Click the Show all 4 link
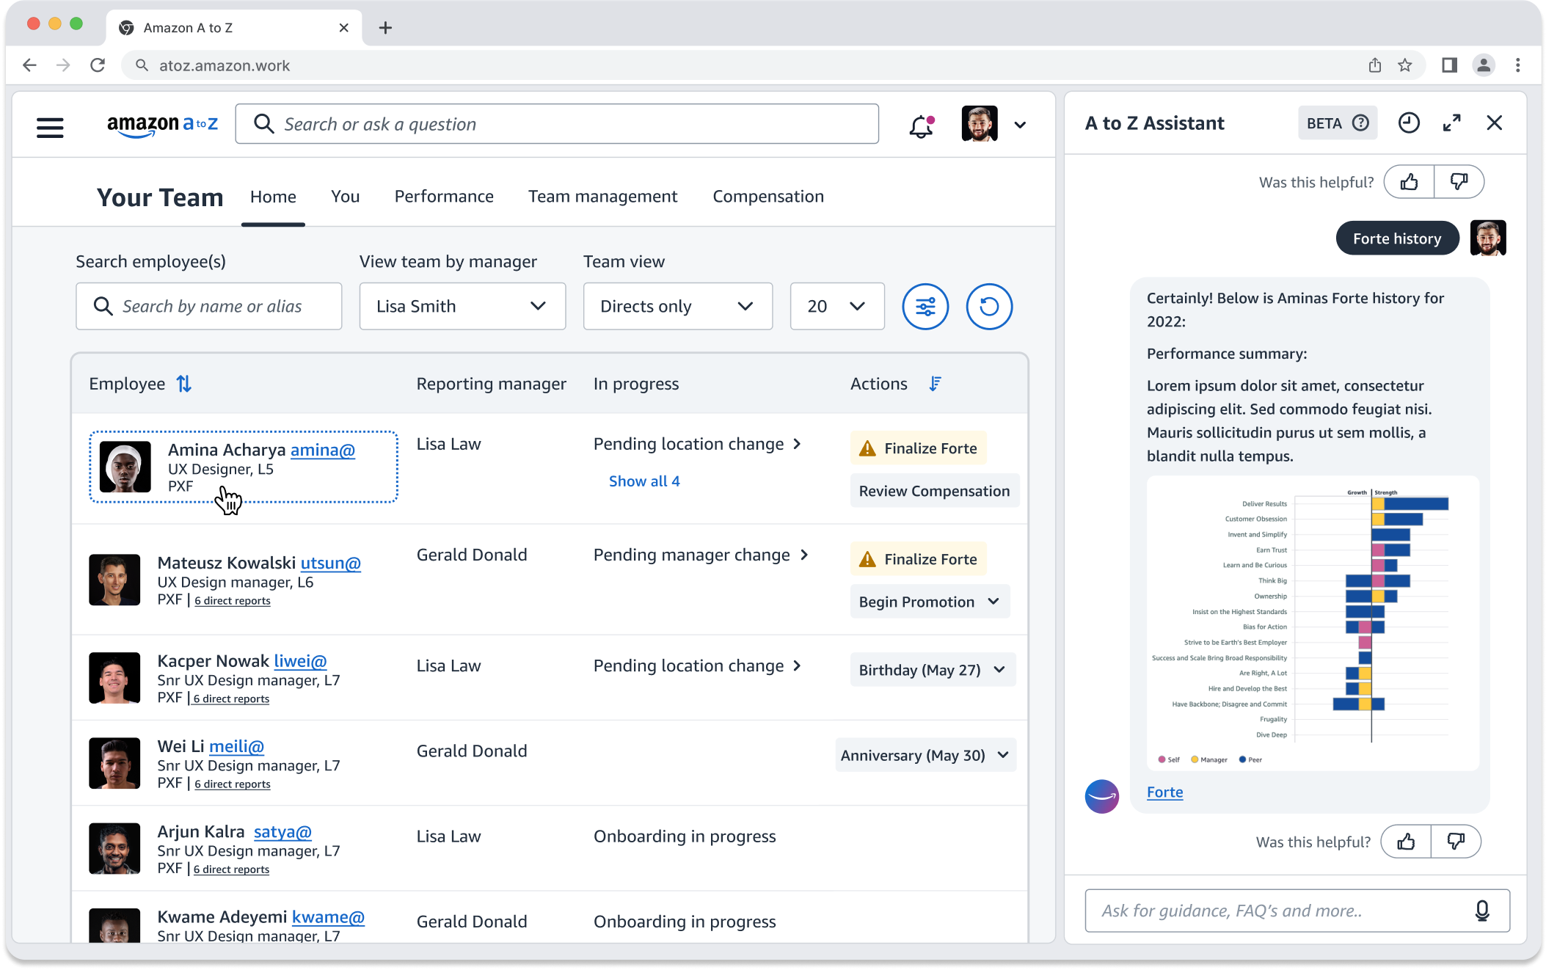Screen dimensions: 1546x970 [644, 481]
